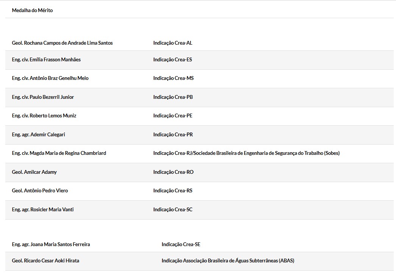Select the Geol. Amilcar Adamy entry

[34, 172]
